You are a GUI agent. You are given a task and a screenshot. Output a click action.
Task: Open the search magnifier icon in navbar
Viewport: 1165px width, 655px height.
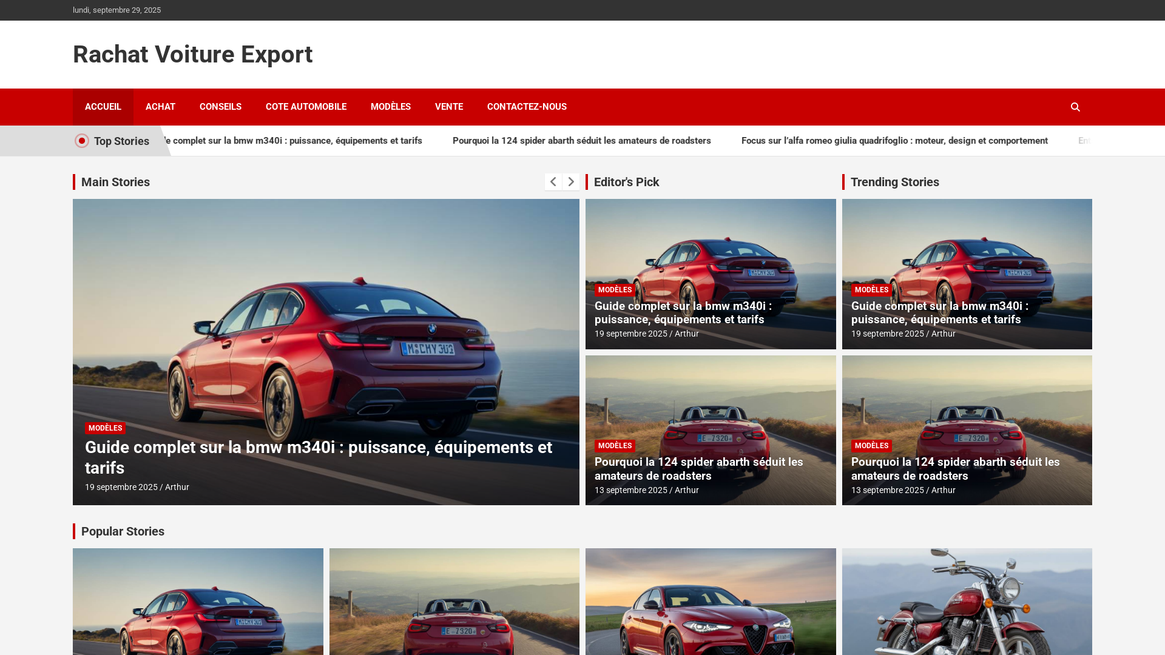click(1075, 107)
